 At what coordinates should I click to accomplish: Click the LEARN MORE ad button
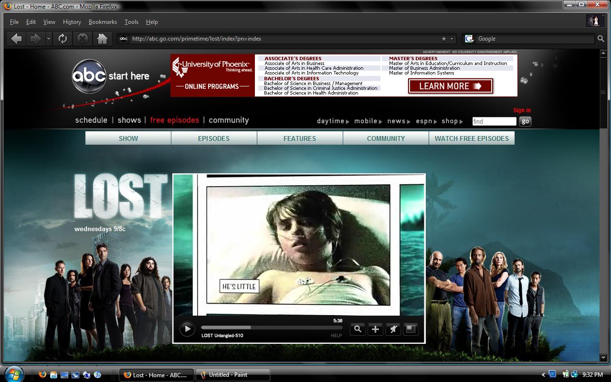(451, 86)
